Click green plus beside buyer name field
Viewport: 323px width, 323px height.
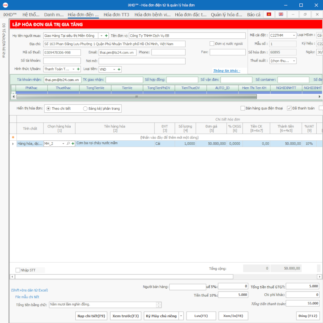tap(106, 36)
